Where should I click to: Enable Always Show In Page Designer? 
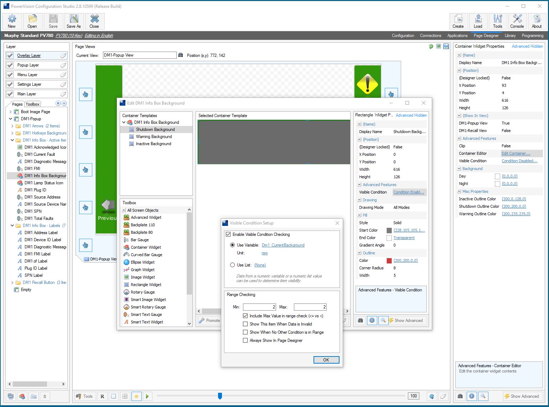click(x=245, y=340)
